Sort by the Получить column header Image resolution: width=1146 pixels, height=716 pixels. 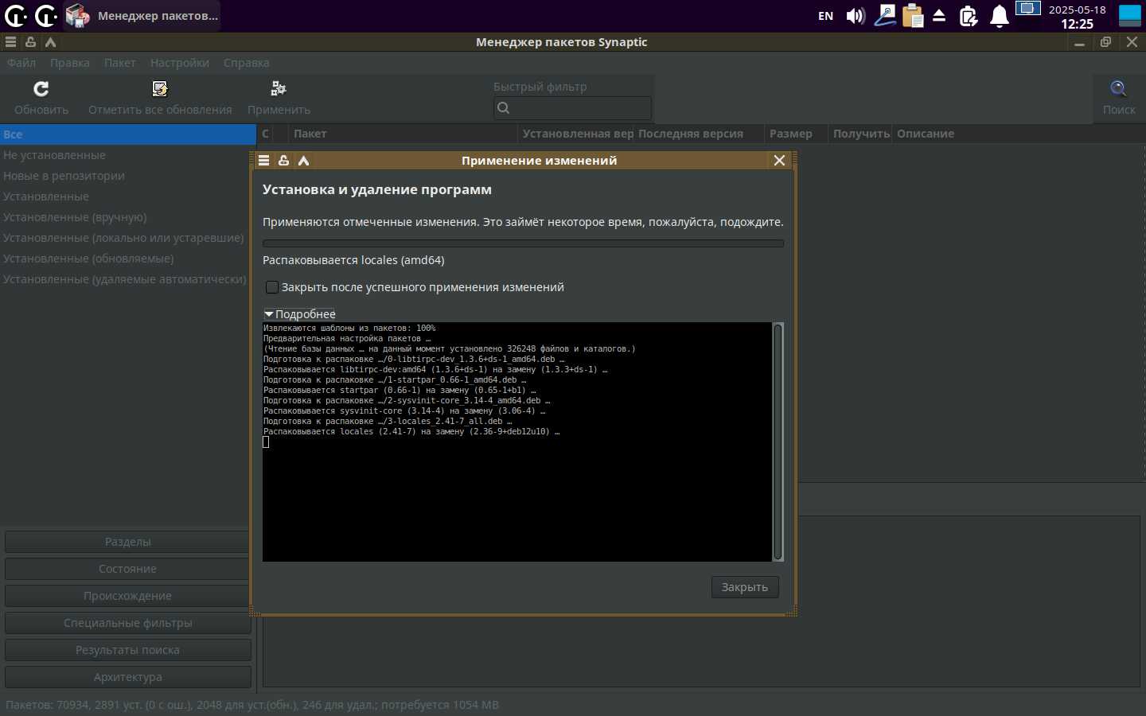pyautogui.click(x=859, y=134)
